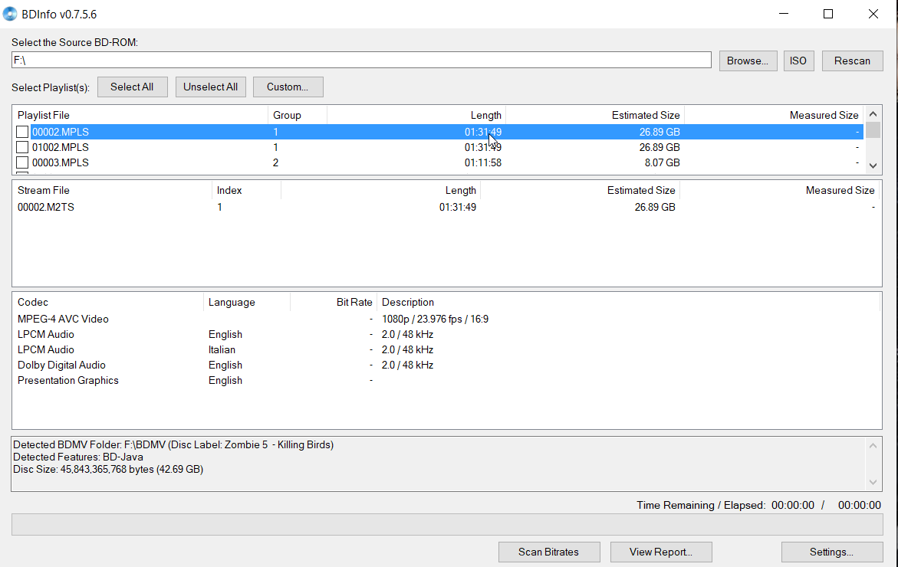Click log panel scroll down arrow

coord(873,482)
